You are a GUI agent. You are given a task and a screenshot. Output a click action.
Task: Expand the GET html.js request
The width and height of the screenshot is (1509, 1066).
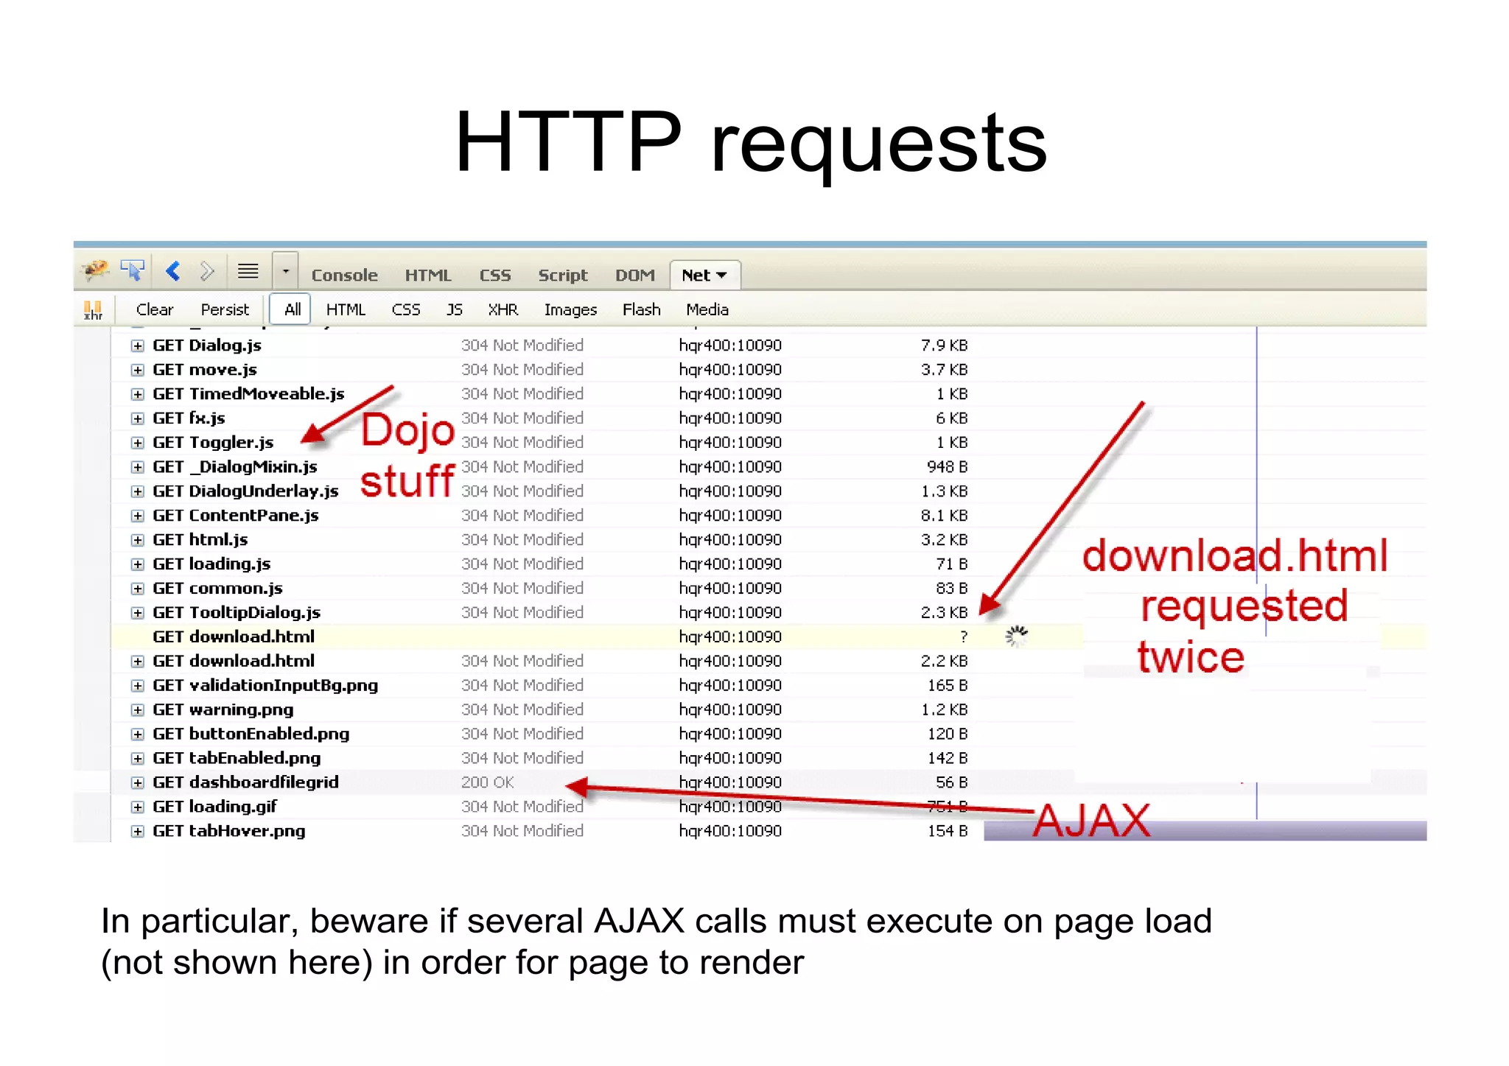pos(138,540)
